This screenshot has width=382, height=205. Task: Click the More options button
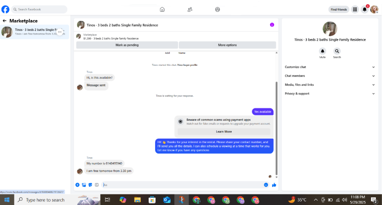tap(227, 45)
